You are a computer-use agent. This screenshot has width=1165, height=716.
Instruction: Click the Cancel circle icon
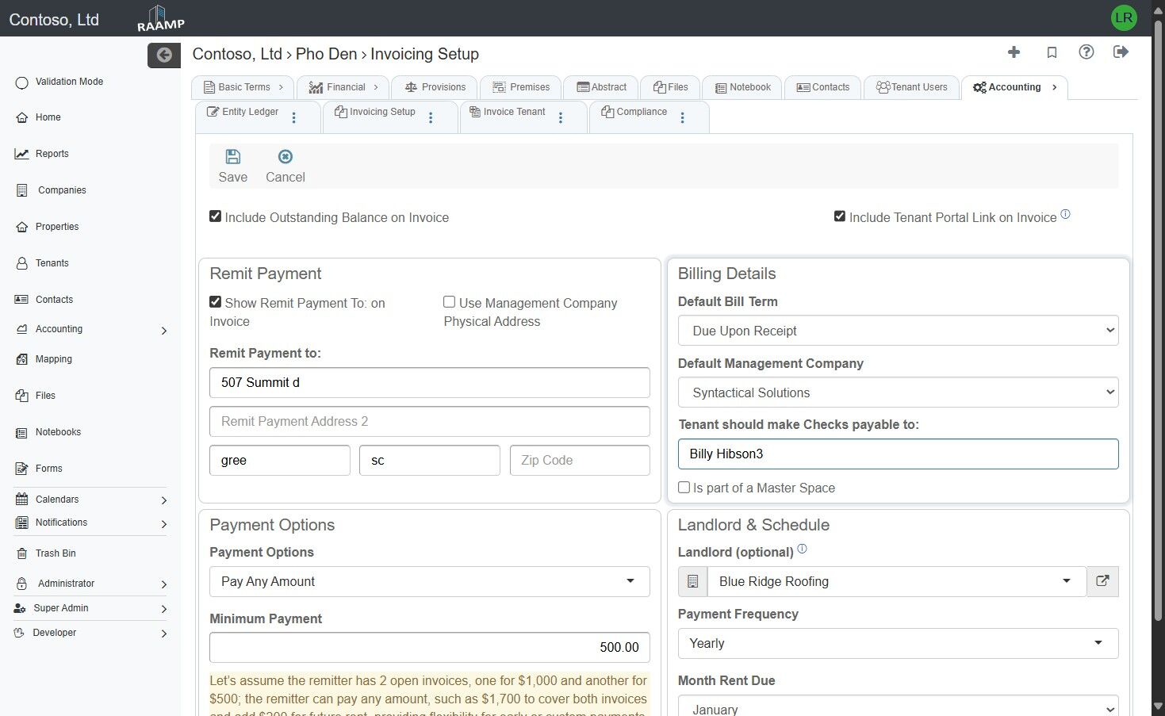click(286, 157)
